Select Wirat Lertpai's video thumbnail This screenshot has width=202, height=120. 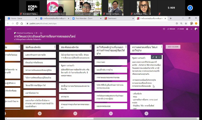116,8
